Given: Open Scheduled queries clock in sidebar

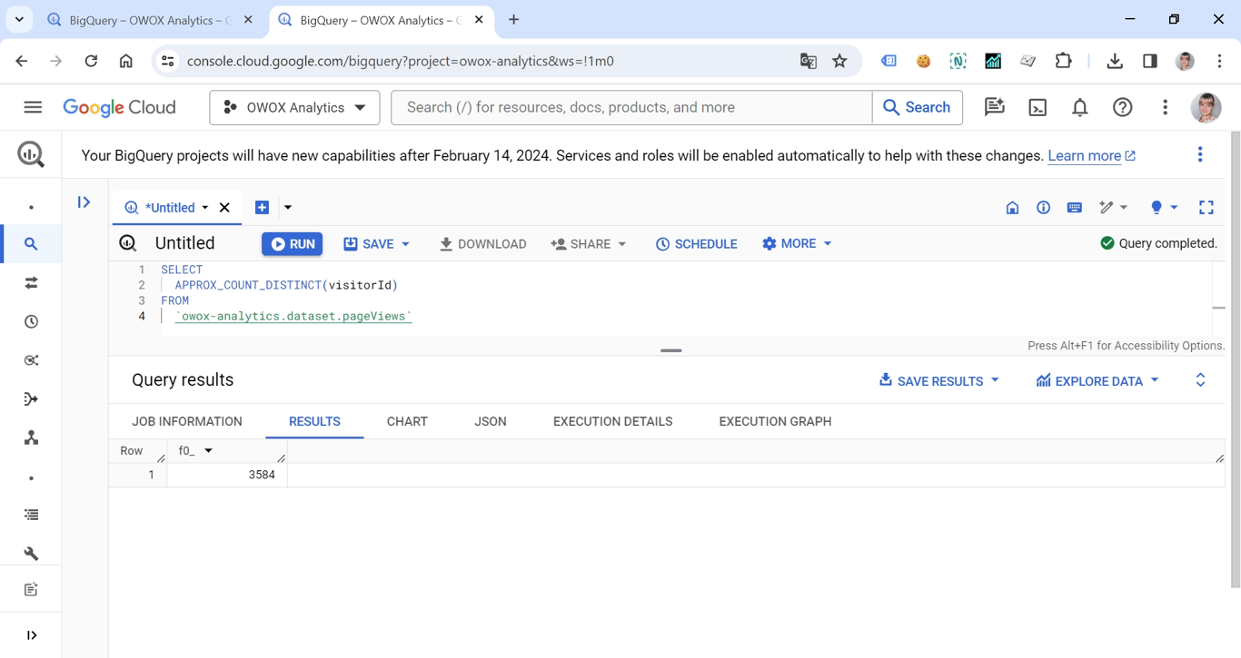Looking at the screenshot, I should coord(31,322).
